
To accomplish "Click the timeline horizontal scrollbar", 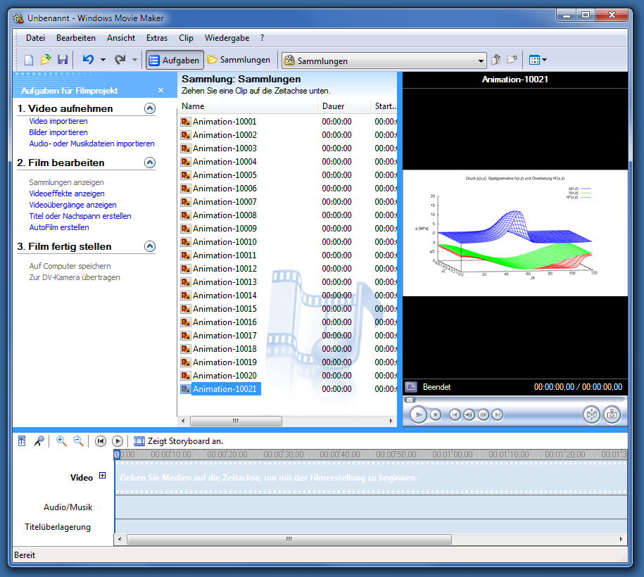I will pos(289,539).
